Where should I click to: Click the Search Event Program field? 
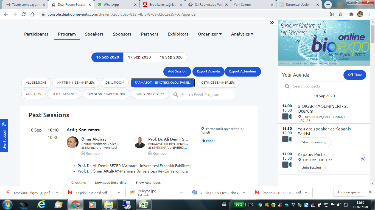203,95
